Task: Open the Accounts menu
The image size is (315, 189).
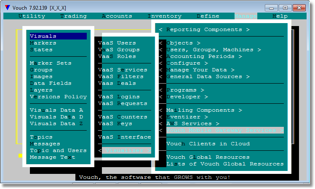Action: coord(117,16)
